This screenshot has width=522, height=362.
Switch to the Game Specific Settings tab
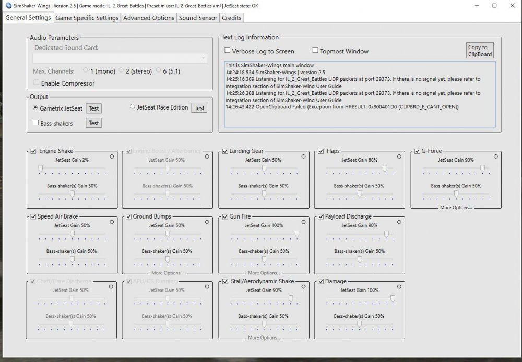(x=87, y=18)
